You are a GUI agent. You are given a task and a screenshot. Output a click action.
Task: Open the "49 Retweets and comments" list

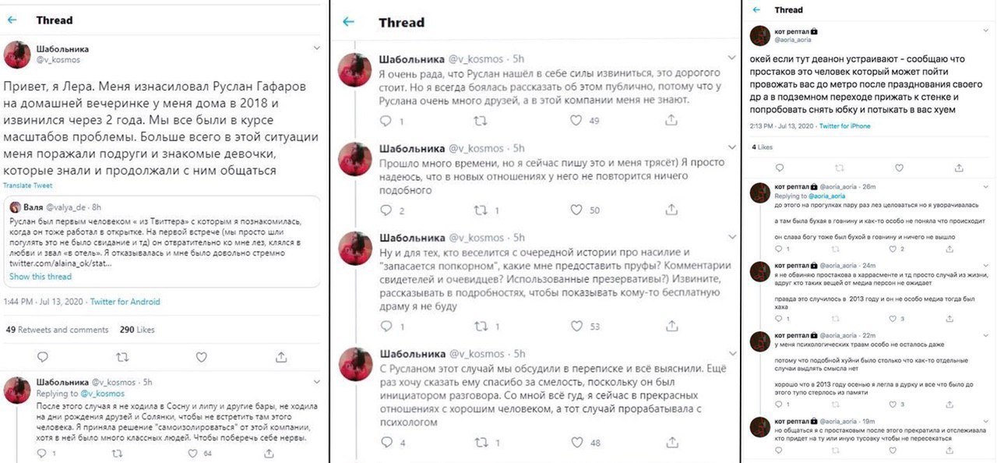pyautogui.click(x=57, y=330)
